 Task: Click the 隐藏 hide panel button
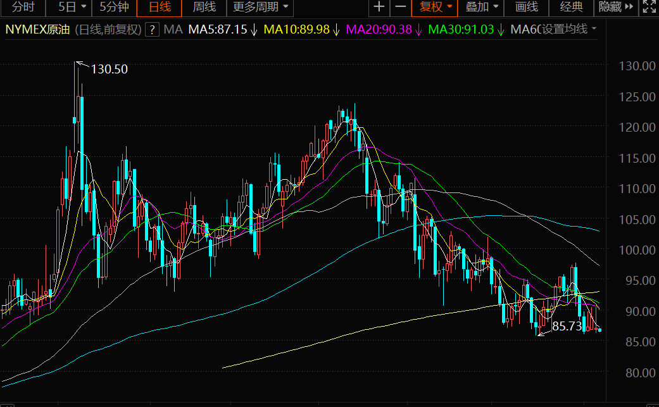click(616, 7)
